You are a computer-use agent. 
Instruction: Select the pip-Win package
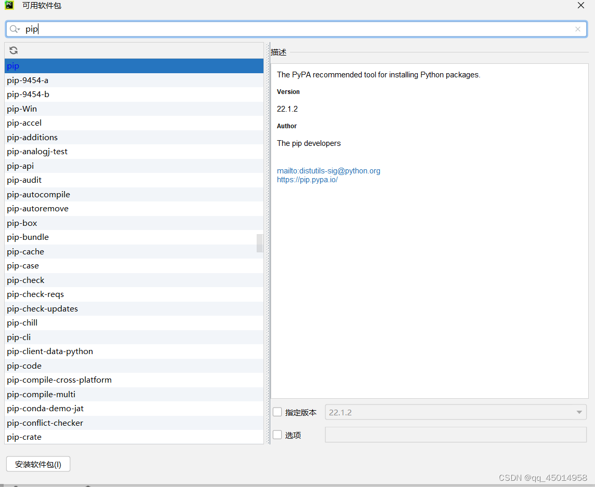click(x=134, y=109)
